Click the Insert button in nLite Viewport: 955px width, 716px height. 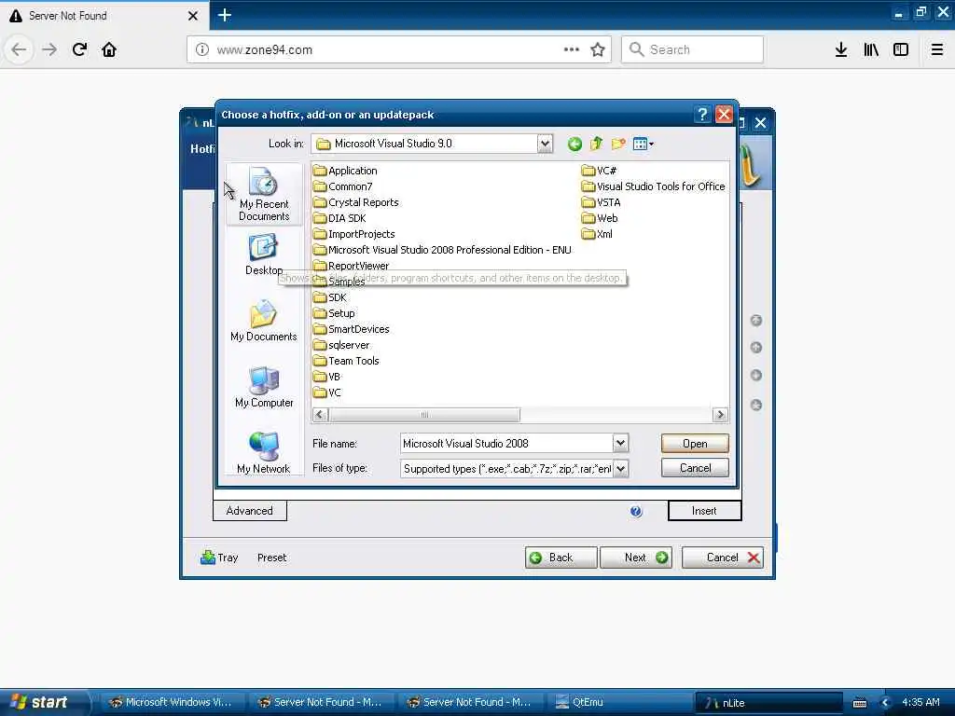705,511
